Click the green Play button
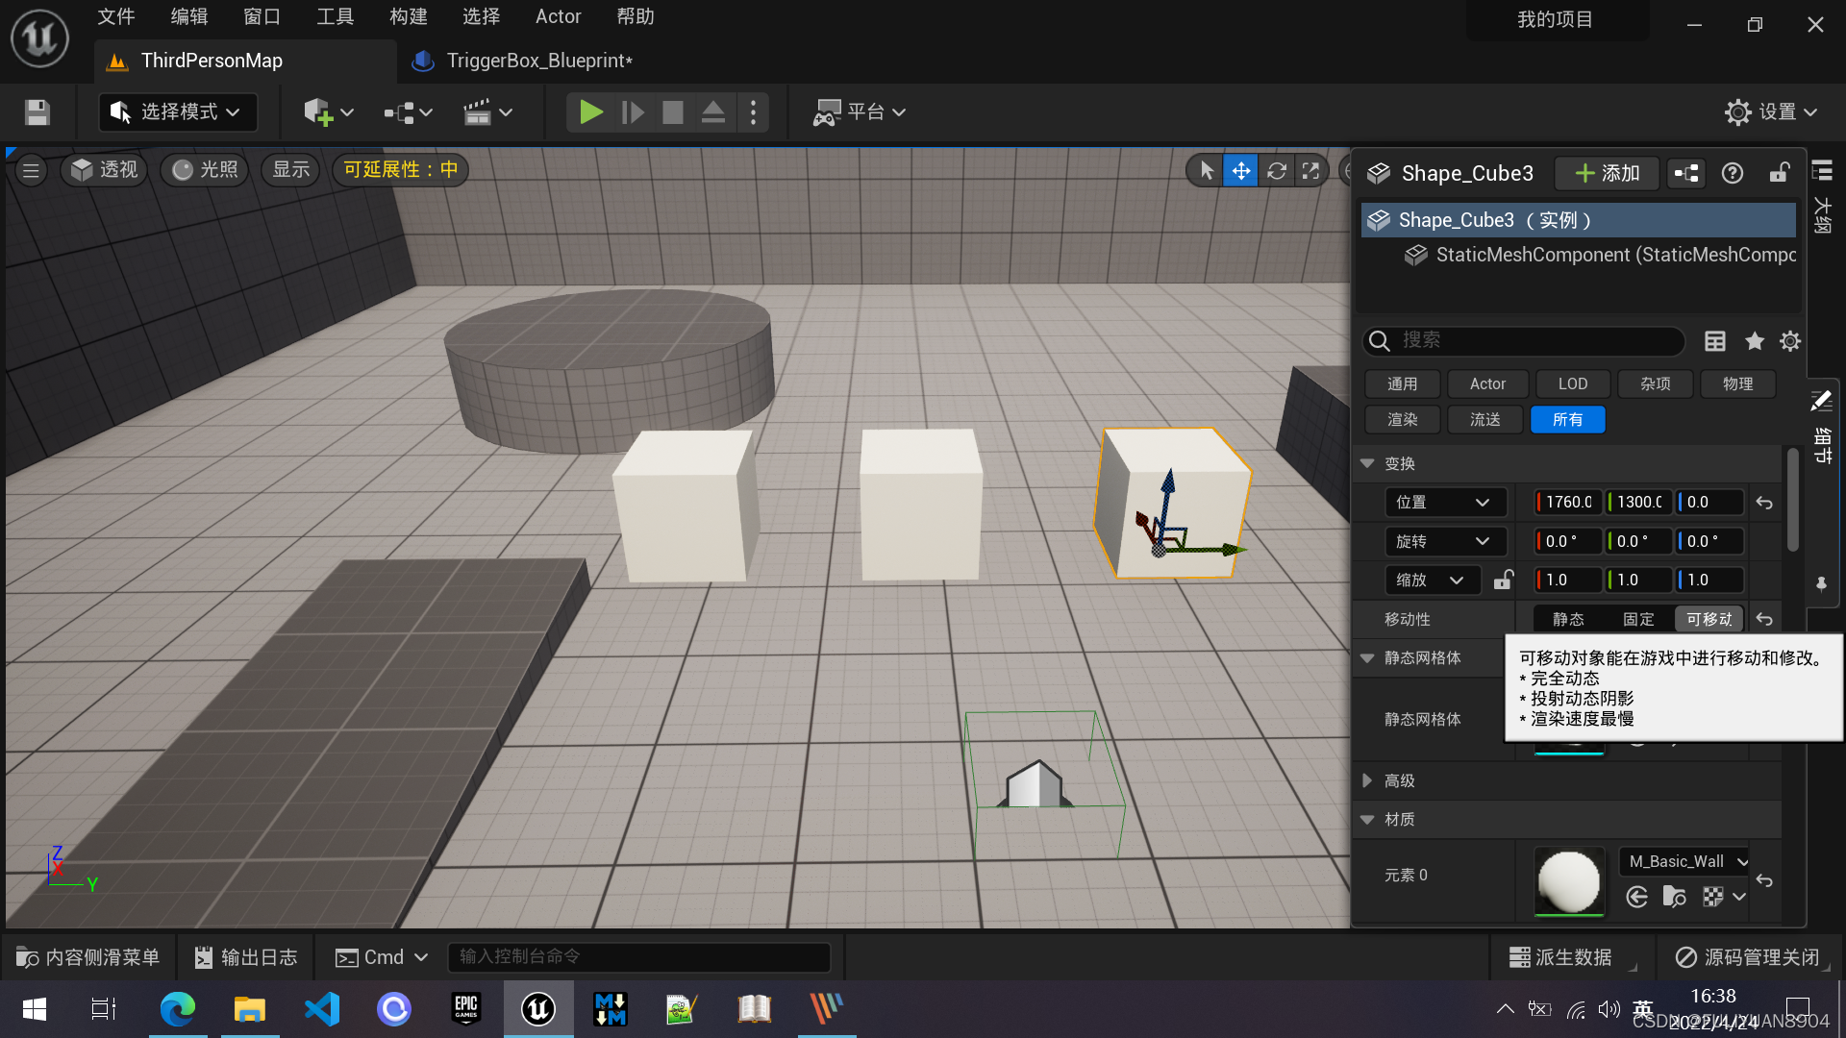The width and height of the screenshot is (1846, 1038). tap(590, 112)
